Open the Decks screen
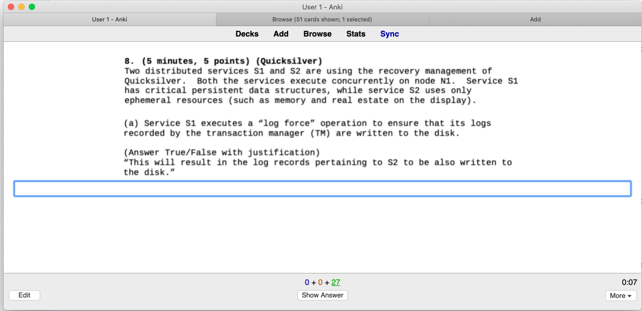 pyautogui.click(x=247, y=34)
